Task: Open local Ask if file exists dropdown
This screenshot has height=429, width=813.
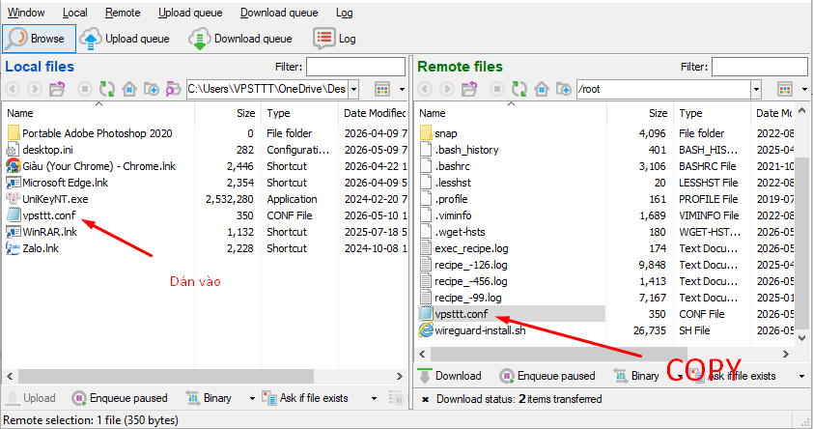Action: (x=374, y=398)
